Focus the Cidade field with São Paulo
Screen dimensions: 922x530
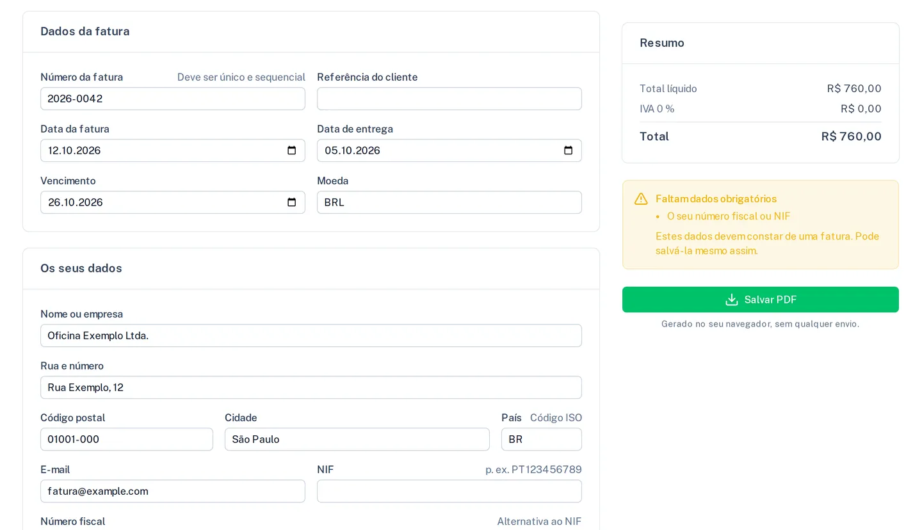[x=357, y=439]
